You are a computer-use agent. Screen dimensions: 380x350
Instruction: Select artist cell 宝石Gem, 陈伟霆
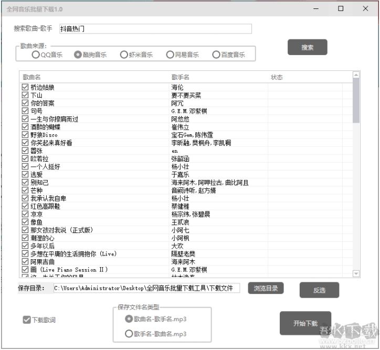(192, 135)
